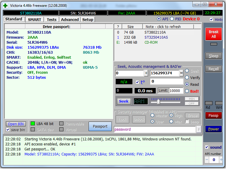Click the Open BIN button
This screenshot has height=169, width=226.
[16, 124]
